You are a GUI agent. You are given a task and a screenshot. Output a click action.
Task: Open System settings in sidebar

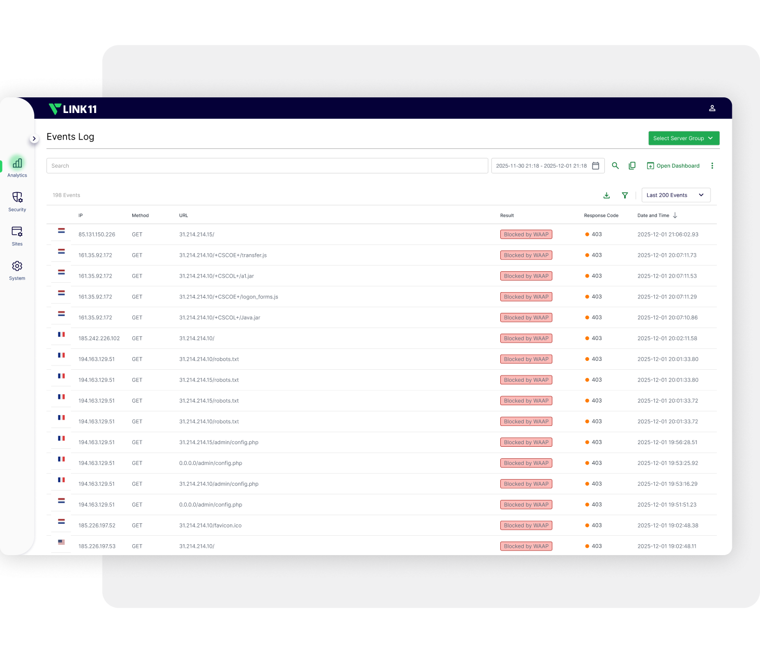pyautogui.click(x=17, y=270)
